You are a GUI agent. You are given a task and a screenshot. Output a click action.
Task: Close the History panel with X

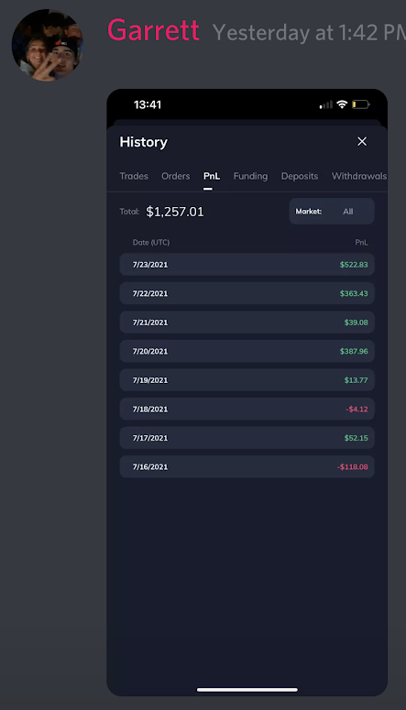[362, 142]
